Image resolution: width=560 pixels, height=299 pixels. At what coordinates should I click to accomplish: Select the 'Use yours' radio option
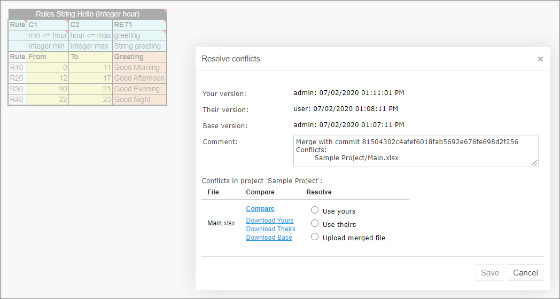[x=315, y=210]
